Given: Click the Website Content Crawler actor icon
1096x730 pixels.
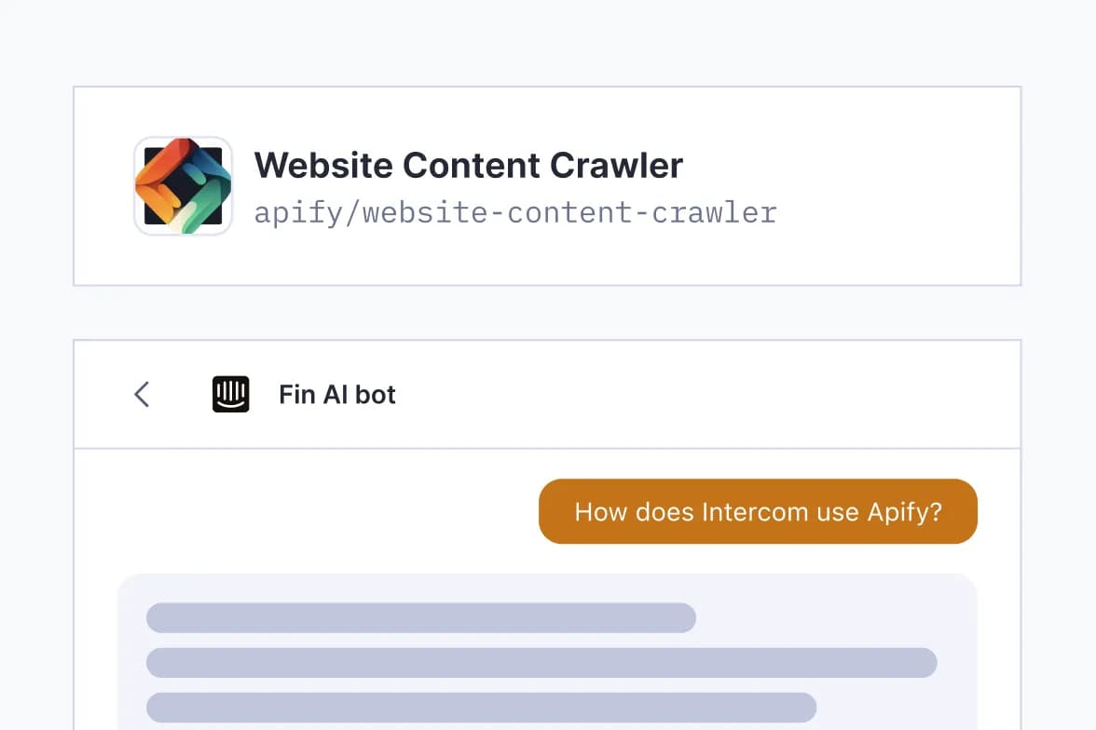Looking at the screenshot, I should coord(183,186).
